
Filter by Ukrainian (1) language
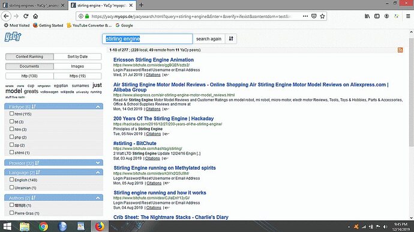coord(11,188)
